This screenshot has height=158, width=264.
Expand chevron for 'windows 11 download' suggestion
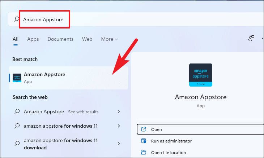pos(119,144)
